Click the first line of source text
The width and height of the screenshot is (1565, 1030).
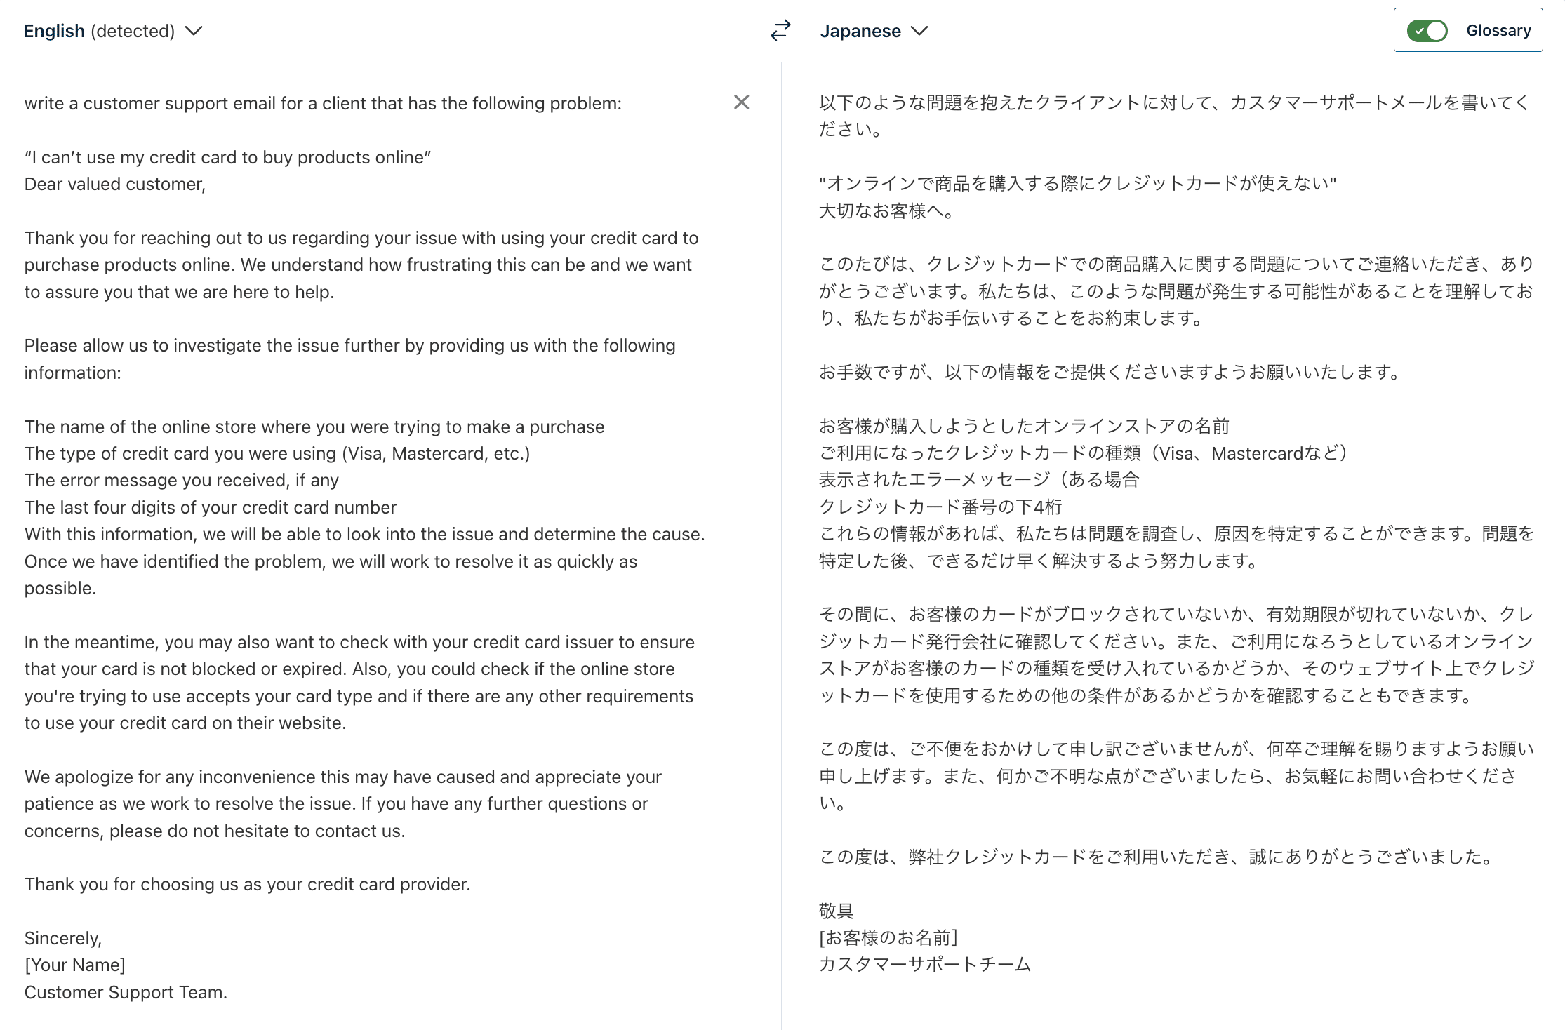pyautogui.click(x=323, y=103)
